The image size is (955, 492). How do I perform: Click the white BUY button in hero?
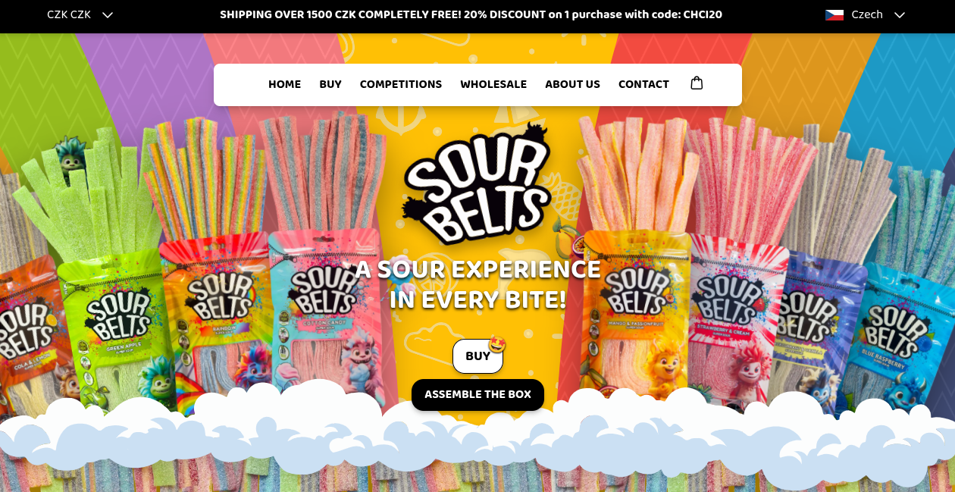(x=477, y=356)
